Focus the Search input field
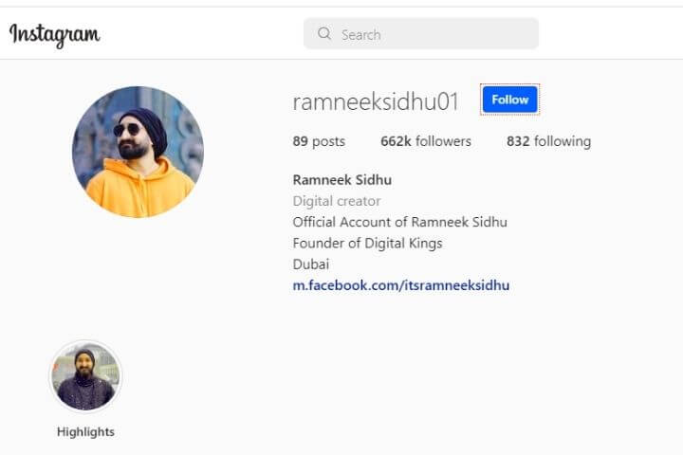This screenshot has width=683, height=455. click(x=421, y=33)
